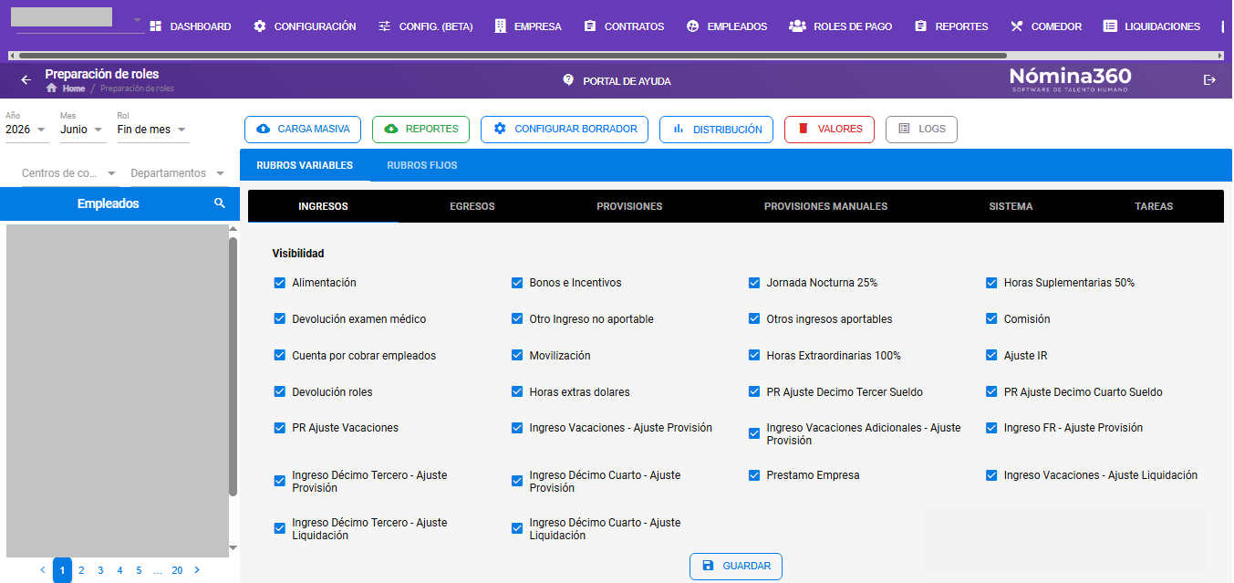This screenshot has height=583, width=1234.
Task: Click the Comedor utensils icon
Action: 1017,26
